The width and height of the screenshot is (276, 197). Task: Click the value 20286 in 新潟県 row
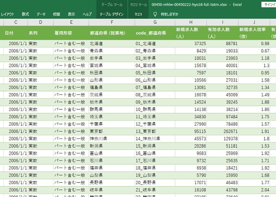coord(191,146)
